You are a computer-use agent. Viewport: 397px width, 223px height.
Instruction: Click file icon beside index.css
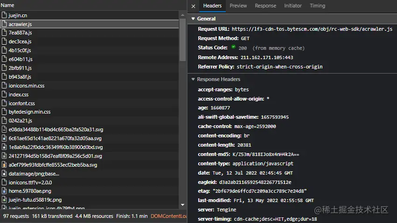[4, 95]
